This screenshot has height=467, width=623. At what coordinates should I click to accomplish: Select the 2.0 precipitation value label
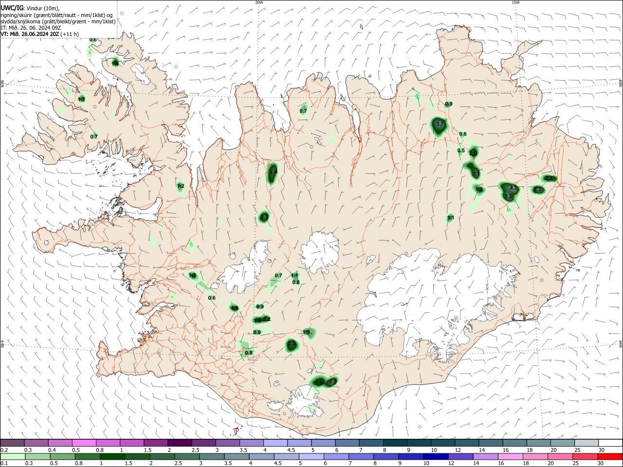pyautogui.click(x=473, y=153)
